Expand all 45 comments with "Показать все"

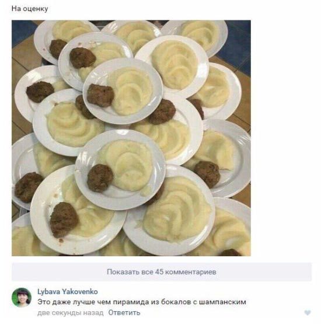point(162,271)
